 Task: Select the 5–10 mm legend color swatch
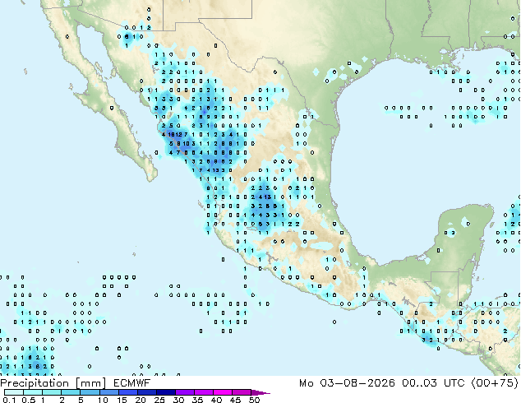tap(90, 392)
